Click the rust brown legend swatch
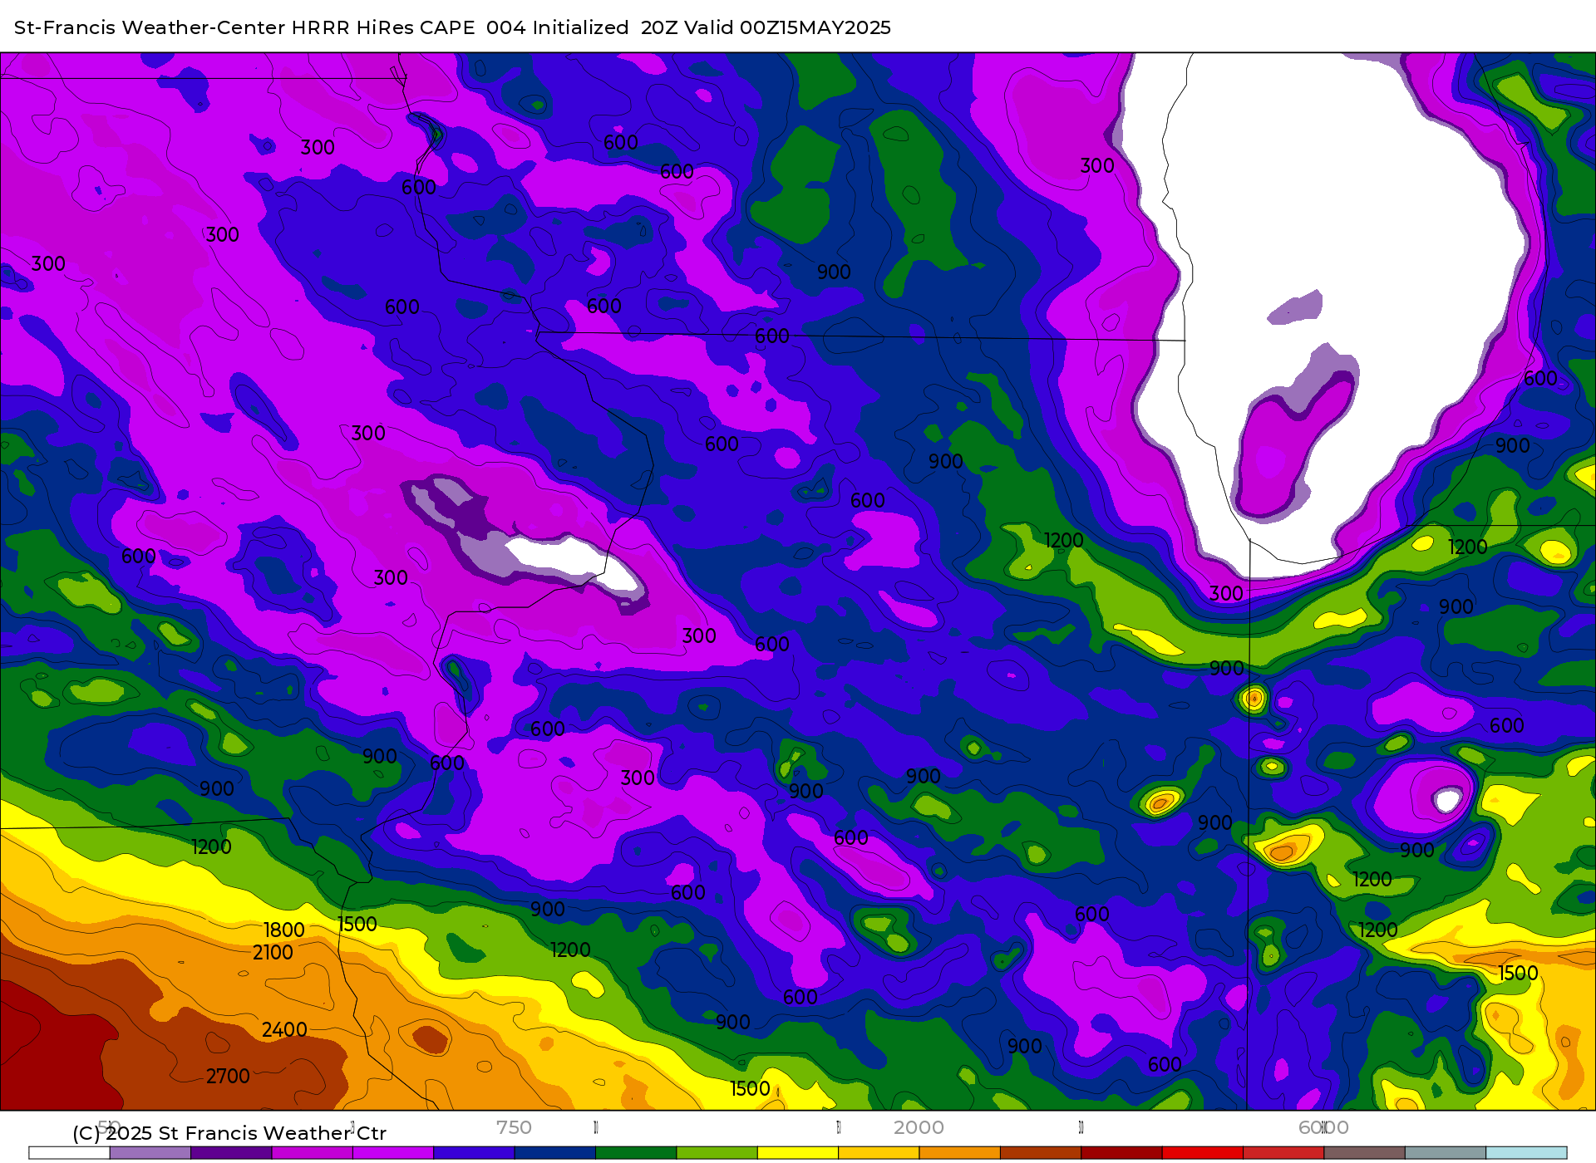The width and height of the screenshot is (1596, 1163). [1041, 1153]
